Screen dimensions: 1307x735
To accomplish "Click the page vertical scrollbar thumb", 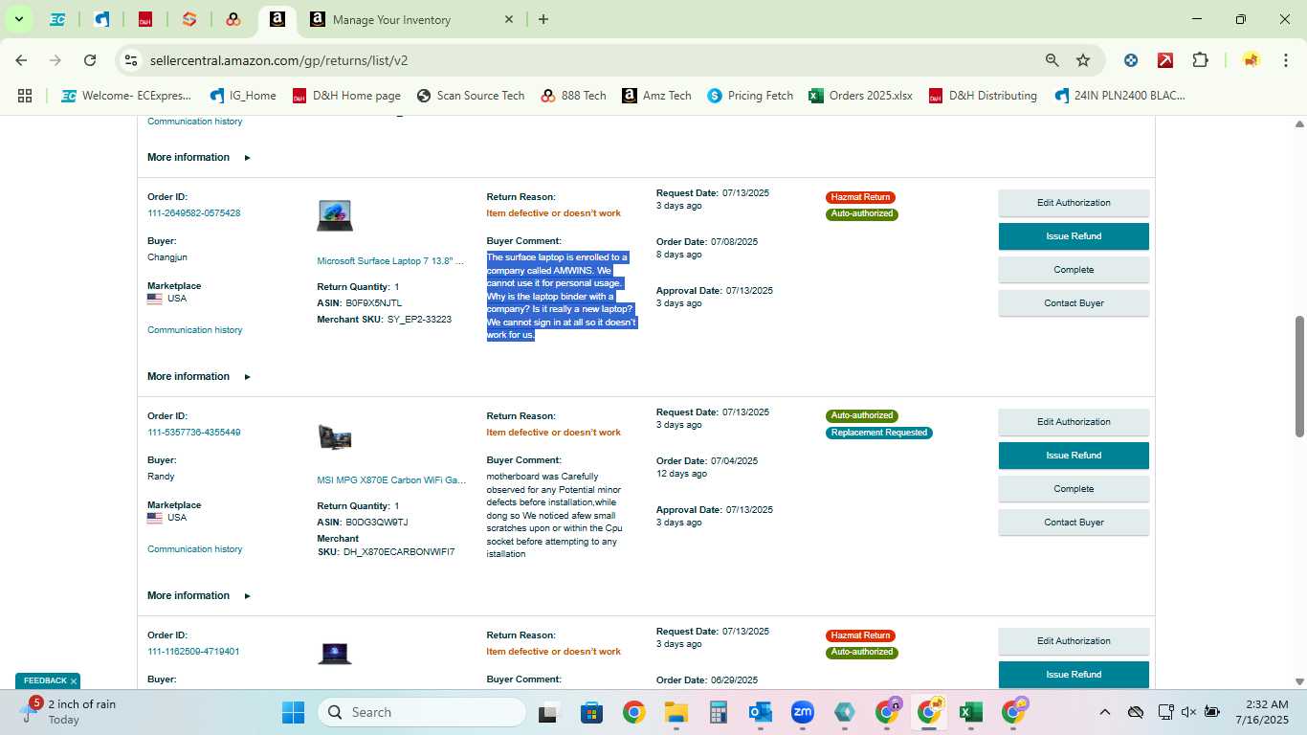I will pyautogui.click(x=1299, y=376).
